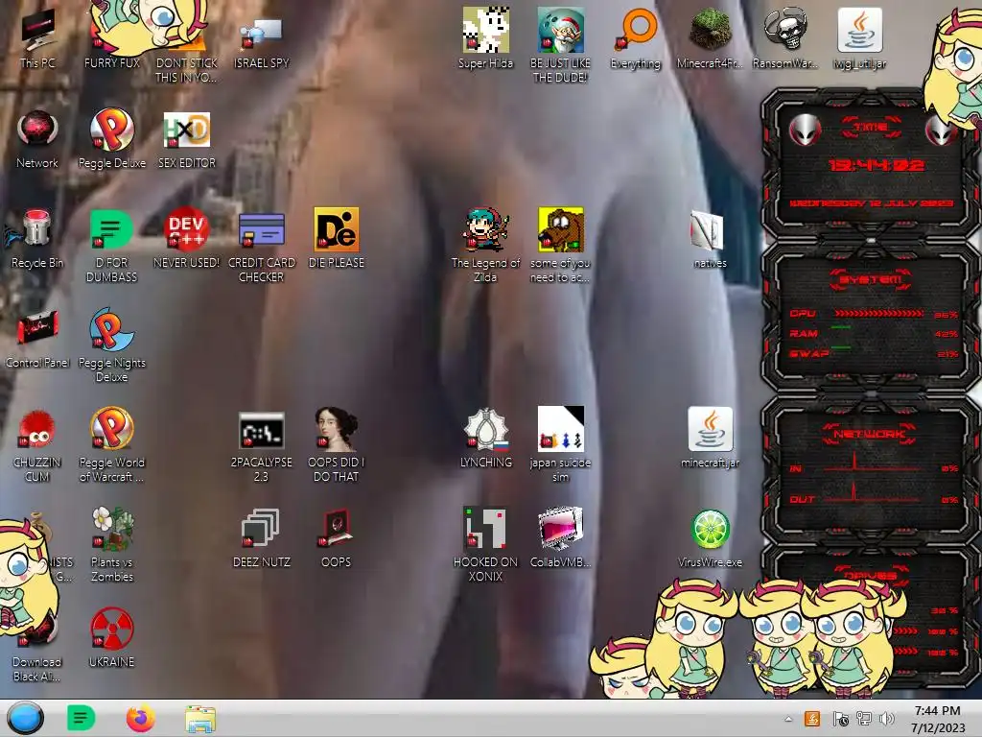Launch Firefox from the taskbar

pyautogui.click(x=140, y=718)
